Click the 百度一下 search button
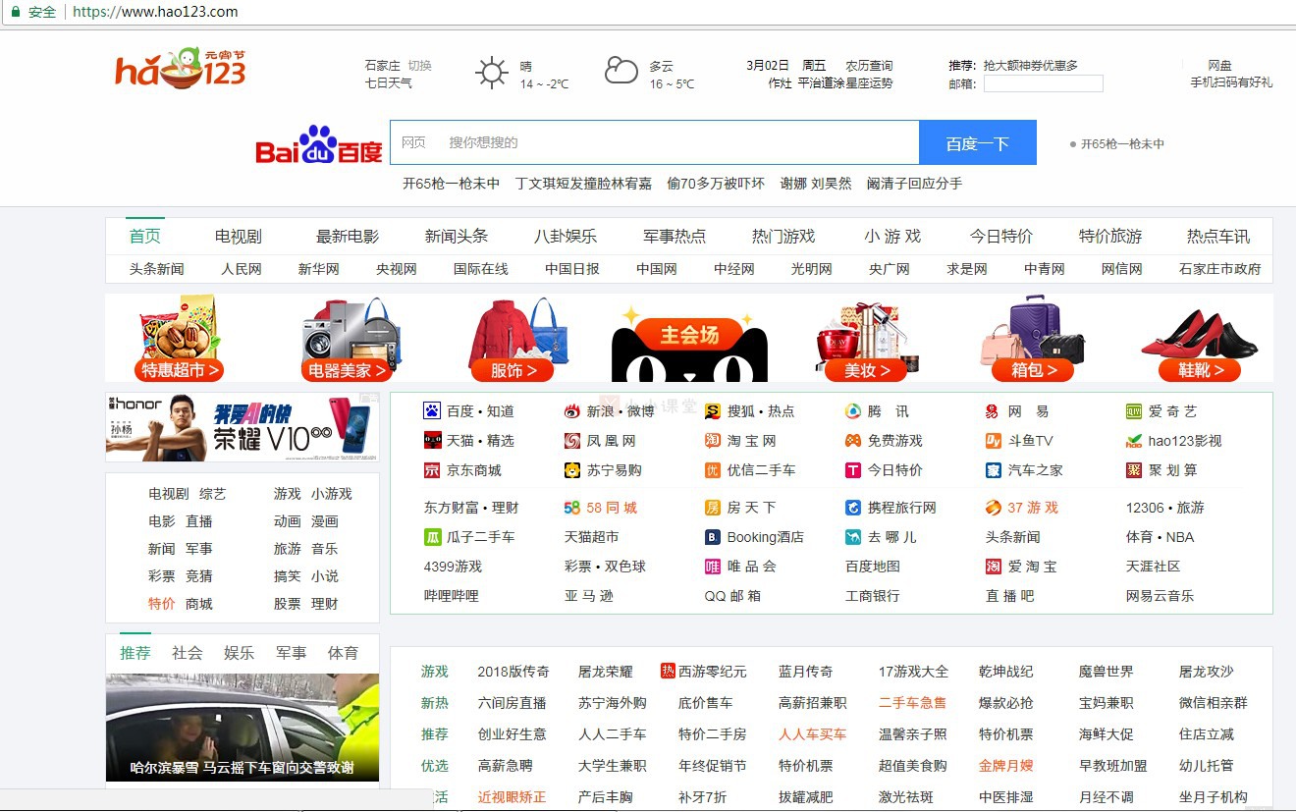Image resolution: width=1296 pixels, height=812 pixels. click(x=978, y=143)
